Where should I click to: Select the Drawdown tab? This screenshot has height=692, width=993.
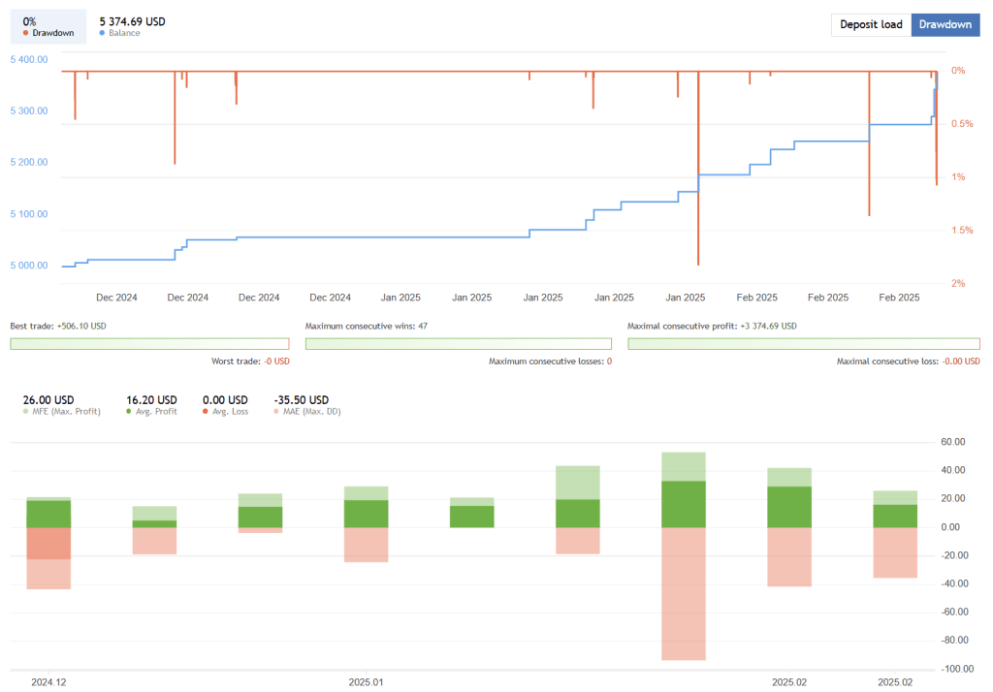(x=945, y=24)
